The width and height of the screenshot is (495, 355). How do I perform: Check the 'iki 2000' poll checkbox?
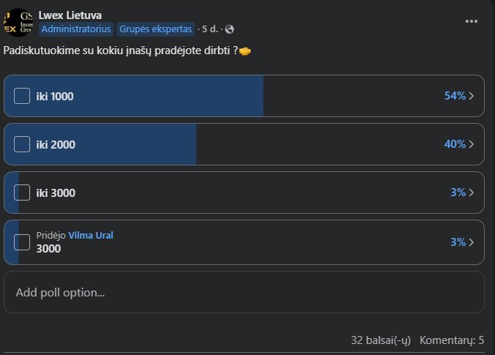coord(22,144)
